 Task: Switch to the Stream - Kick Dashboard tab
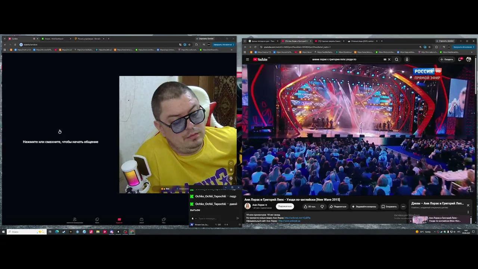56,39
